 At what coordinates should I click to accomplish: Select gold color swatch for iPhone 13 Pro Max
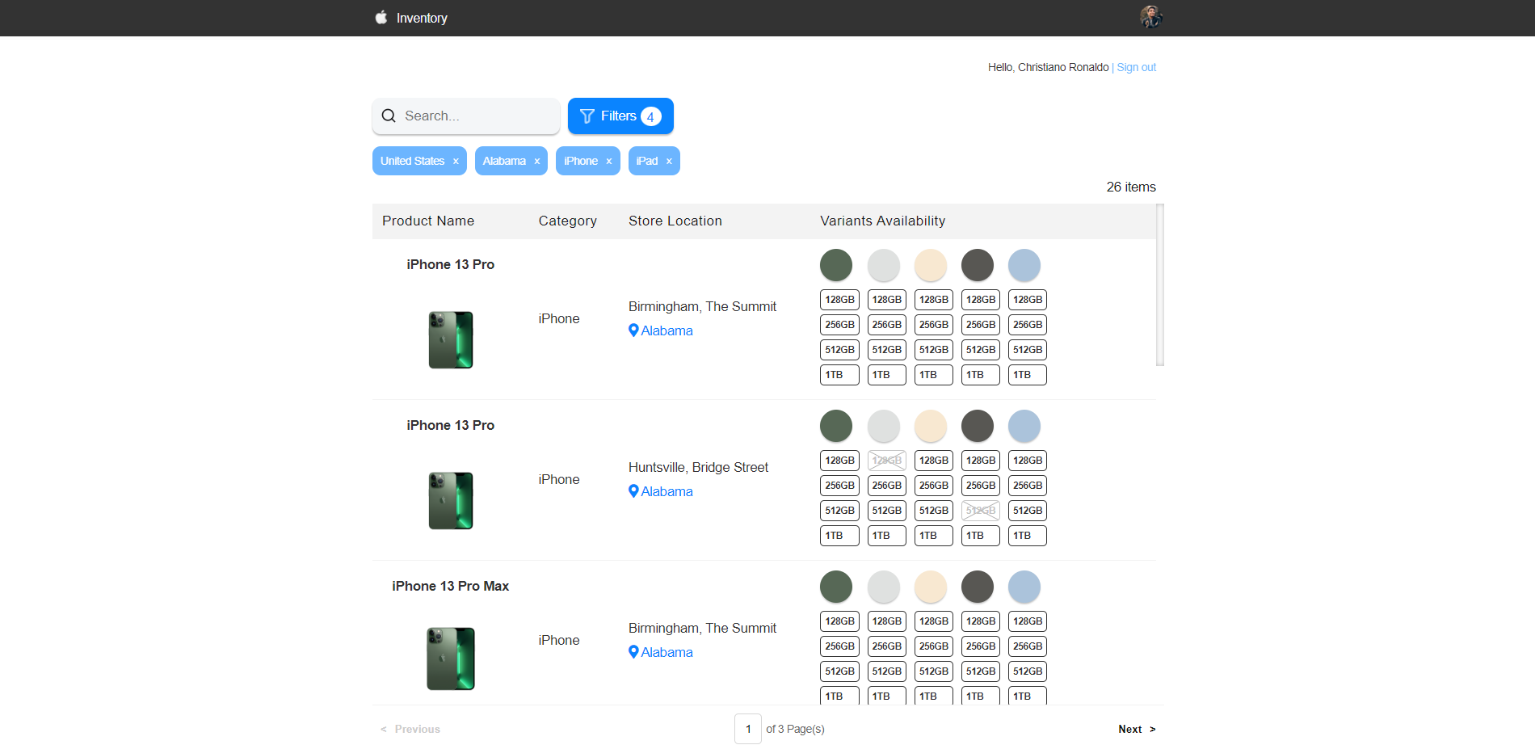930,587
